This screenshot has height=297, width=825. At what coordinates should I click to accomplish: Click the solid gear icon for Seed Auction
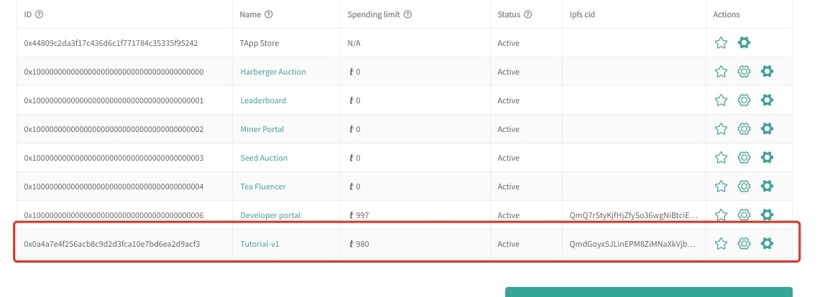[767, 158]
